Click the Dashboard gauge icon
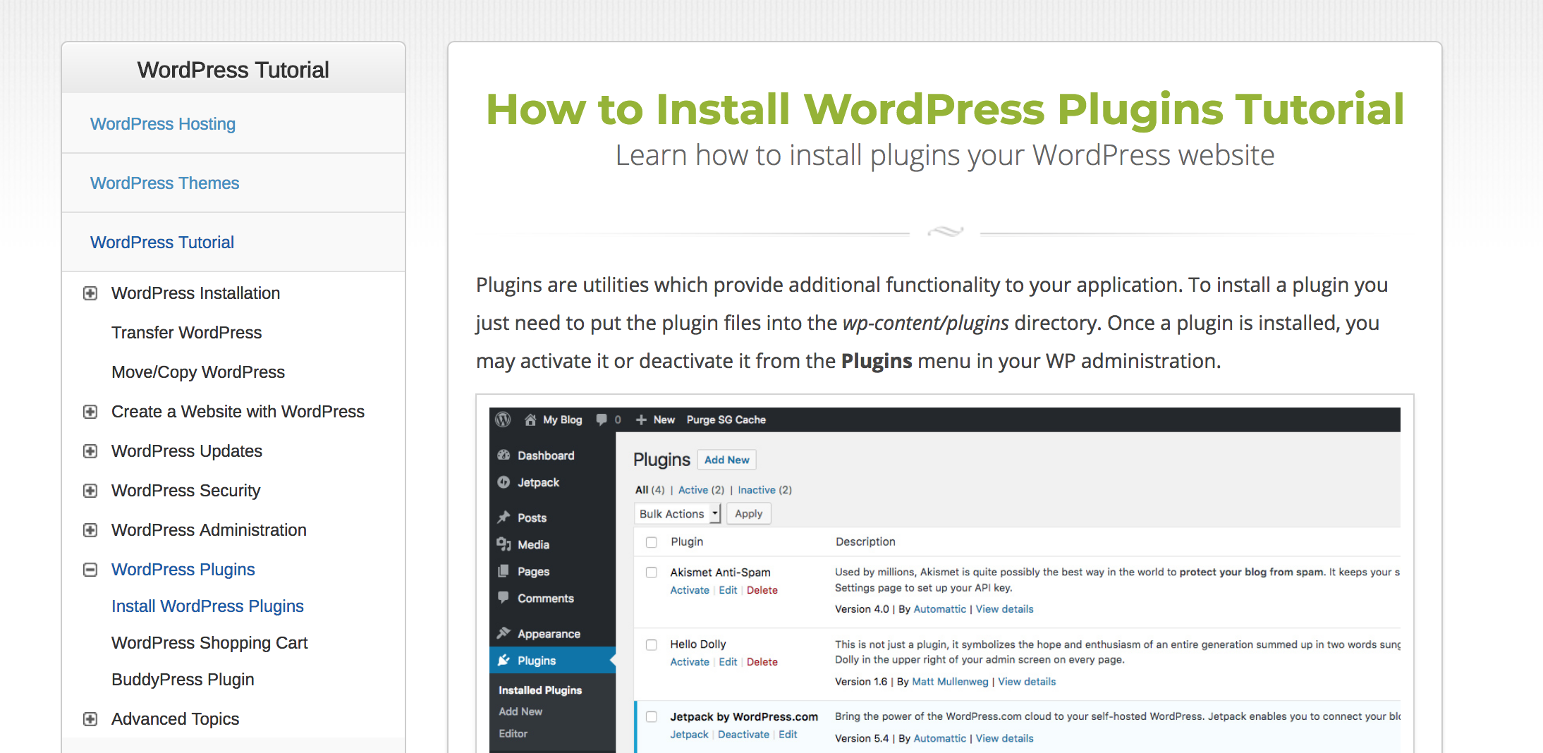 click(504, 455)
